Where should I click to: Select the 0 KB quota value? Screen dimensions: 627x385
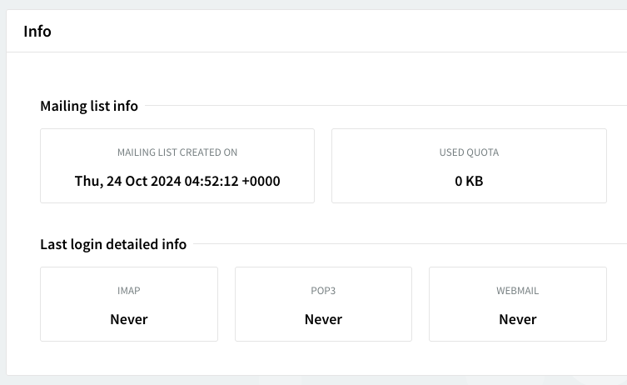(469, 181)
